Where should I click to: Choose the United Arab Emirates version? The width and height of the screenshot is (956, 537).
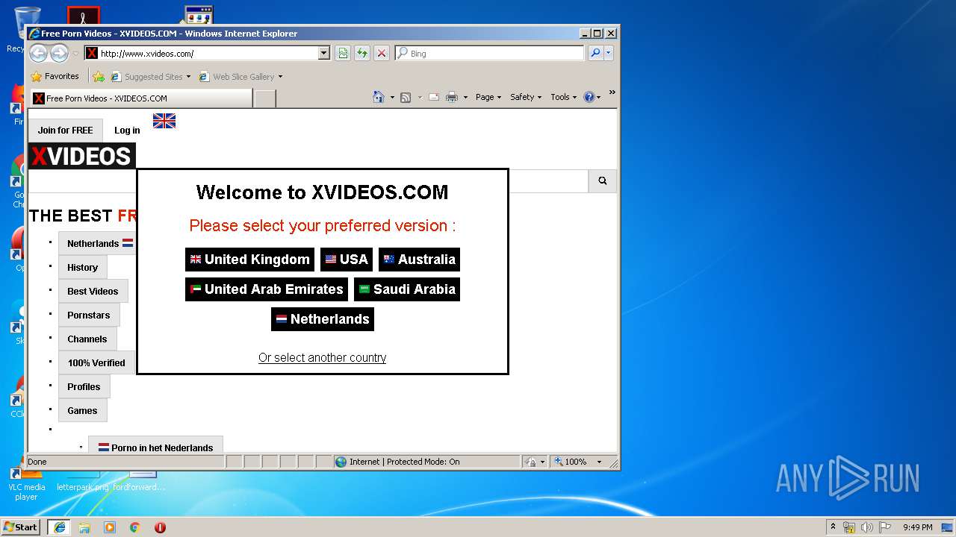click(267, 289)
